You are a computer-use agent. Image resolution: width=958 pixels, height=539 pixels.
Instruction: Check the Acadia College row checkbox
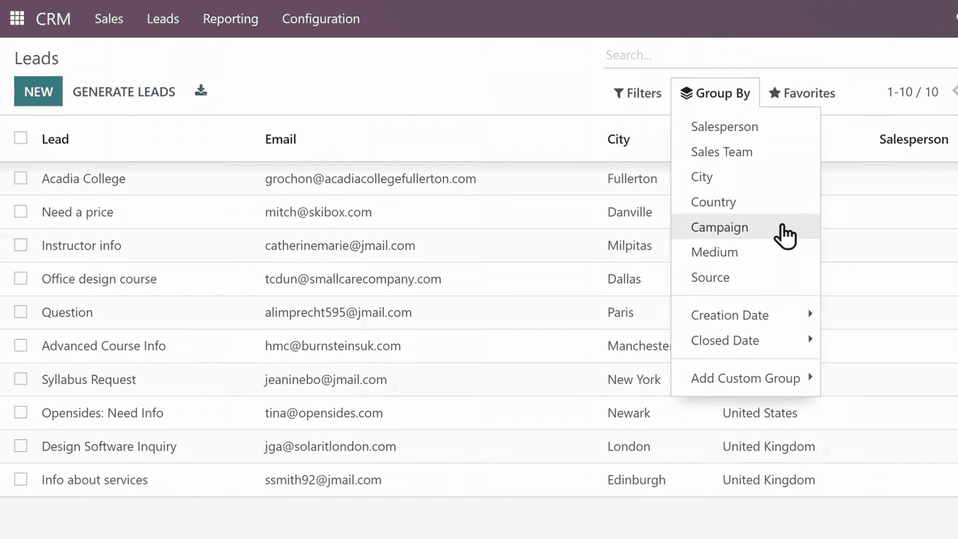[20, 178]
